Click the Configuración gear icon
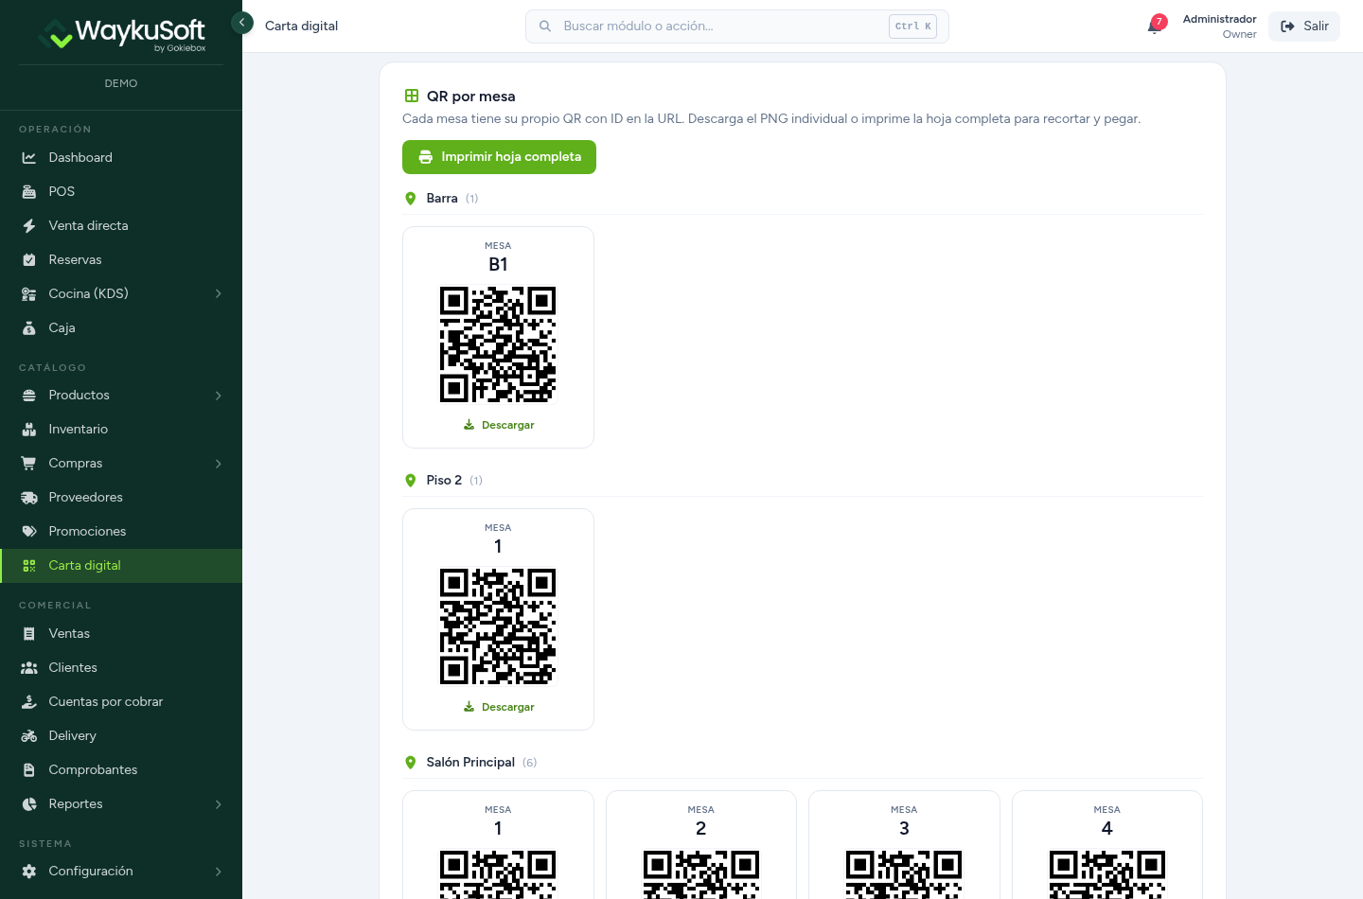Image resolution: width=1363 pixels, height=899 pixels. tap(29, 872)
